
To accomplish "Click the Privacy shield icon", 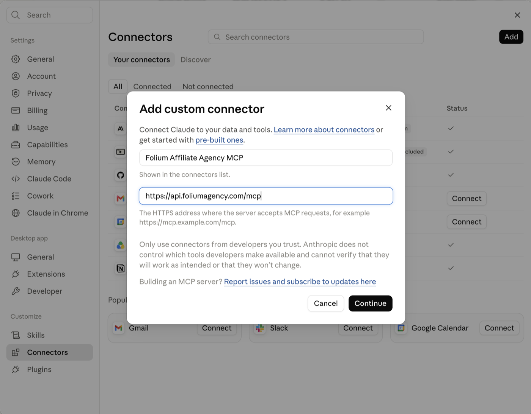I will click(x=16, y=93).
